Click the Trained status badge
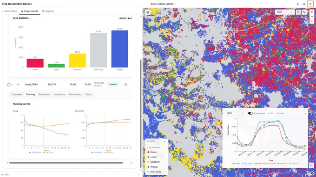316x177 pixels. [112, 85]
